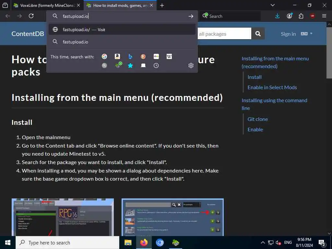The image size is (332, 249).
Task: Open the RPG16 main menu screenshot thumbnail
Action: click(x=63, y=217)
